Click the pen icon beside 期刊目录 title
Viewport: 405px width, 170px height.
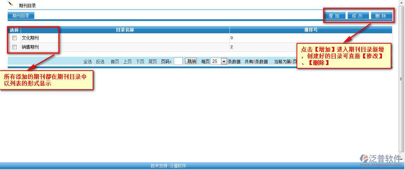10,4
